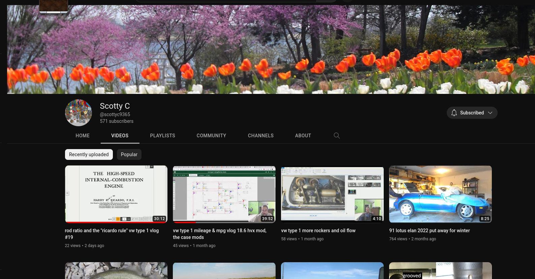Screen dimensions: 535x279
Task: Select the Recently uploaded filter chip
Action: pos(89,154)
